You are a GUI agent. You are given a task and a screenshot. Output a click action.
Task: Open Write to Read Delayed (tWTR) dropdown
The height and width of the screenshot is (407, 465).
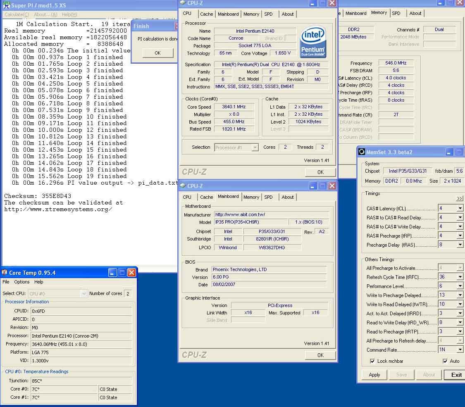(x=460, y=304)
